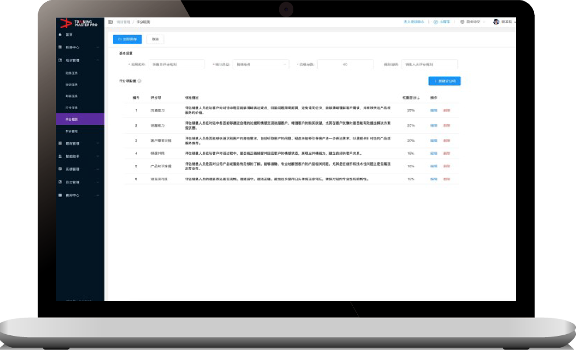Click the info icon beside the scoring items heading
Screen dimensions: 579x350
139,81
